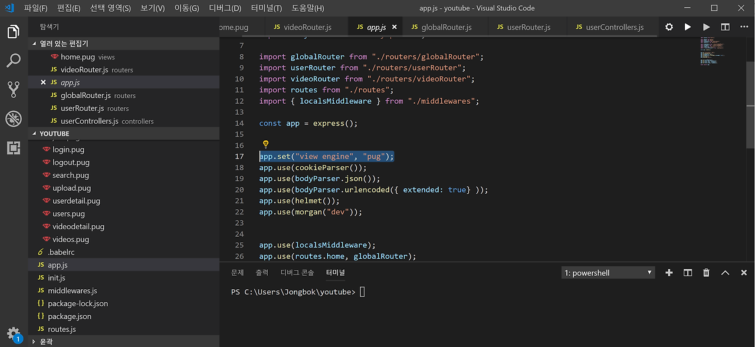Open the 터미널(T) menu

(x=266, y=8)
